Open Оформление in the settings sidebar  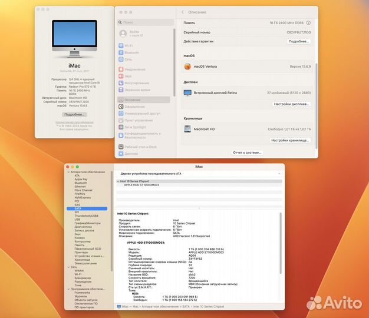(x=131, y=107)
